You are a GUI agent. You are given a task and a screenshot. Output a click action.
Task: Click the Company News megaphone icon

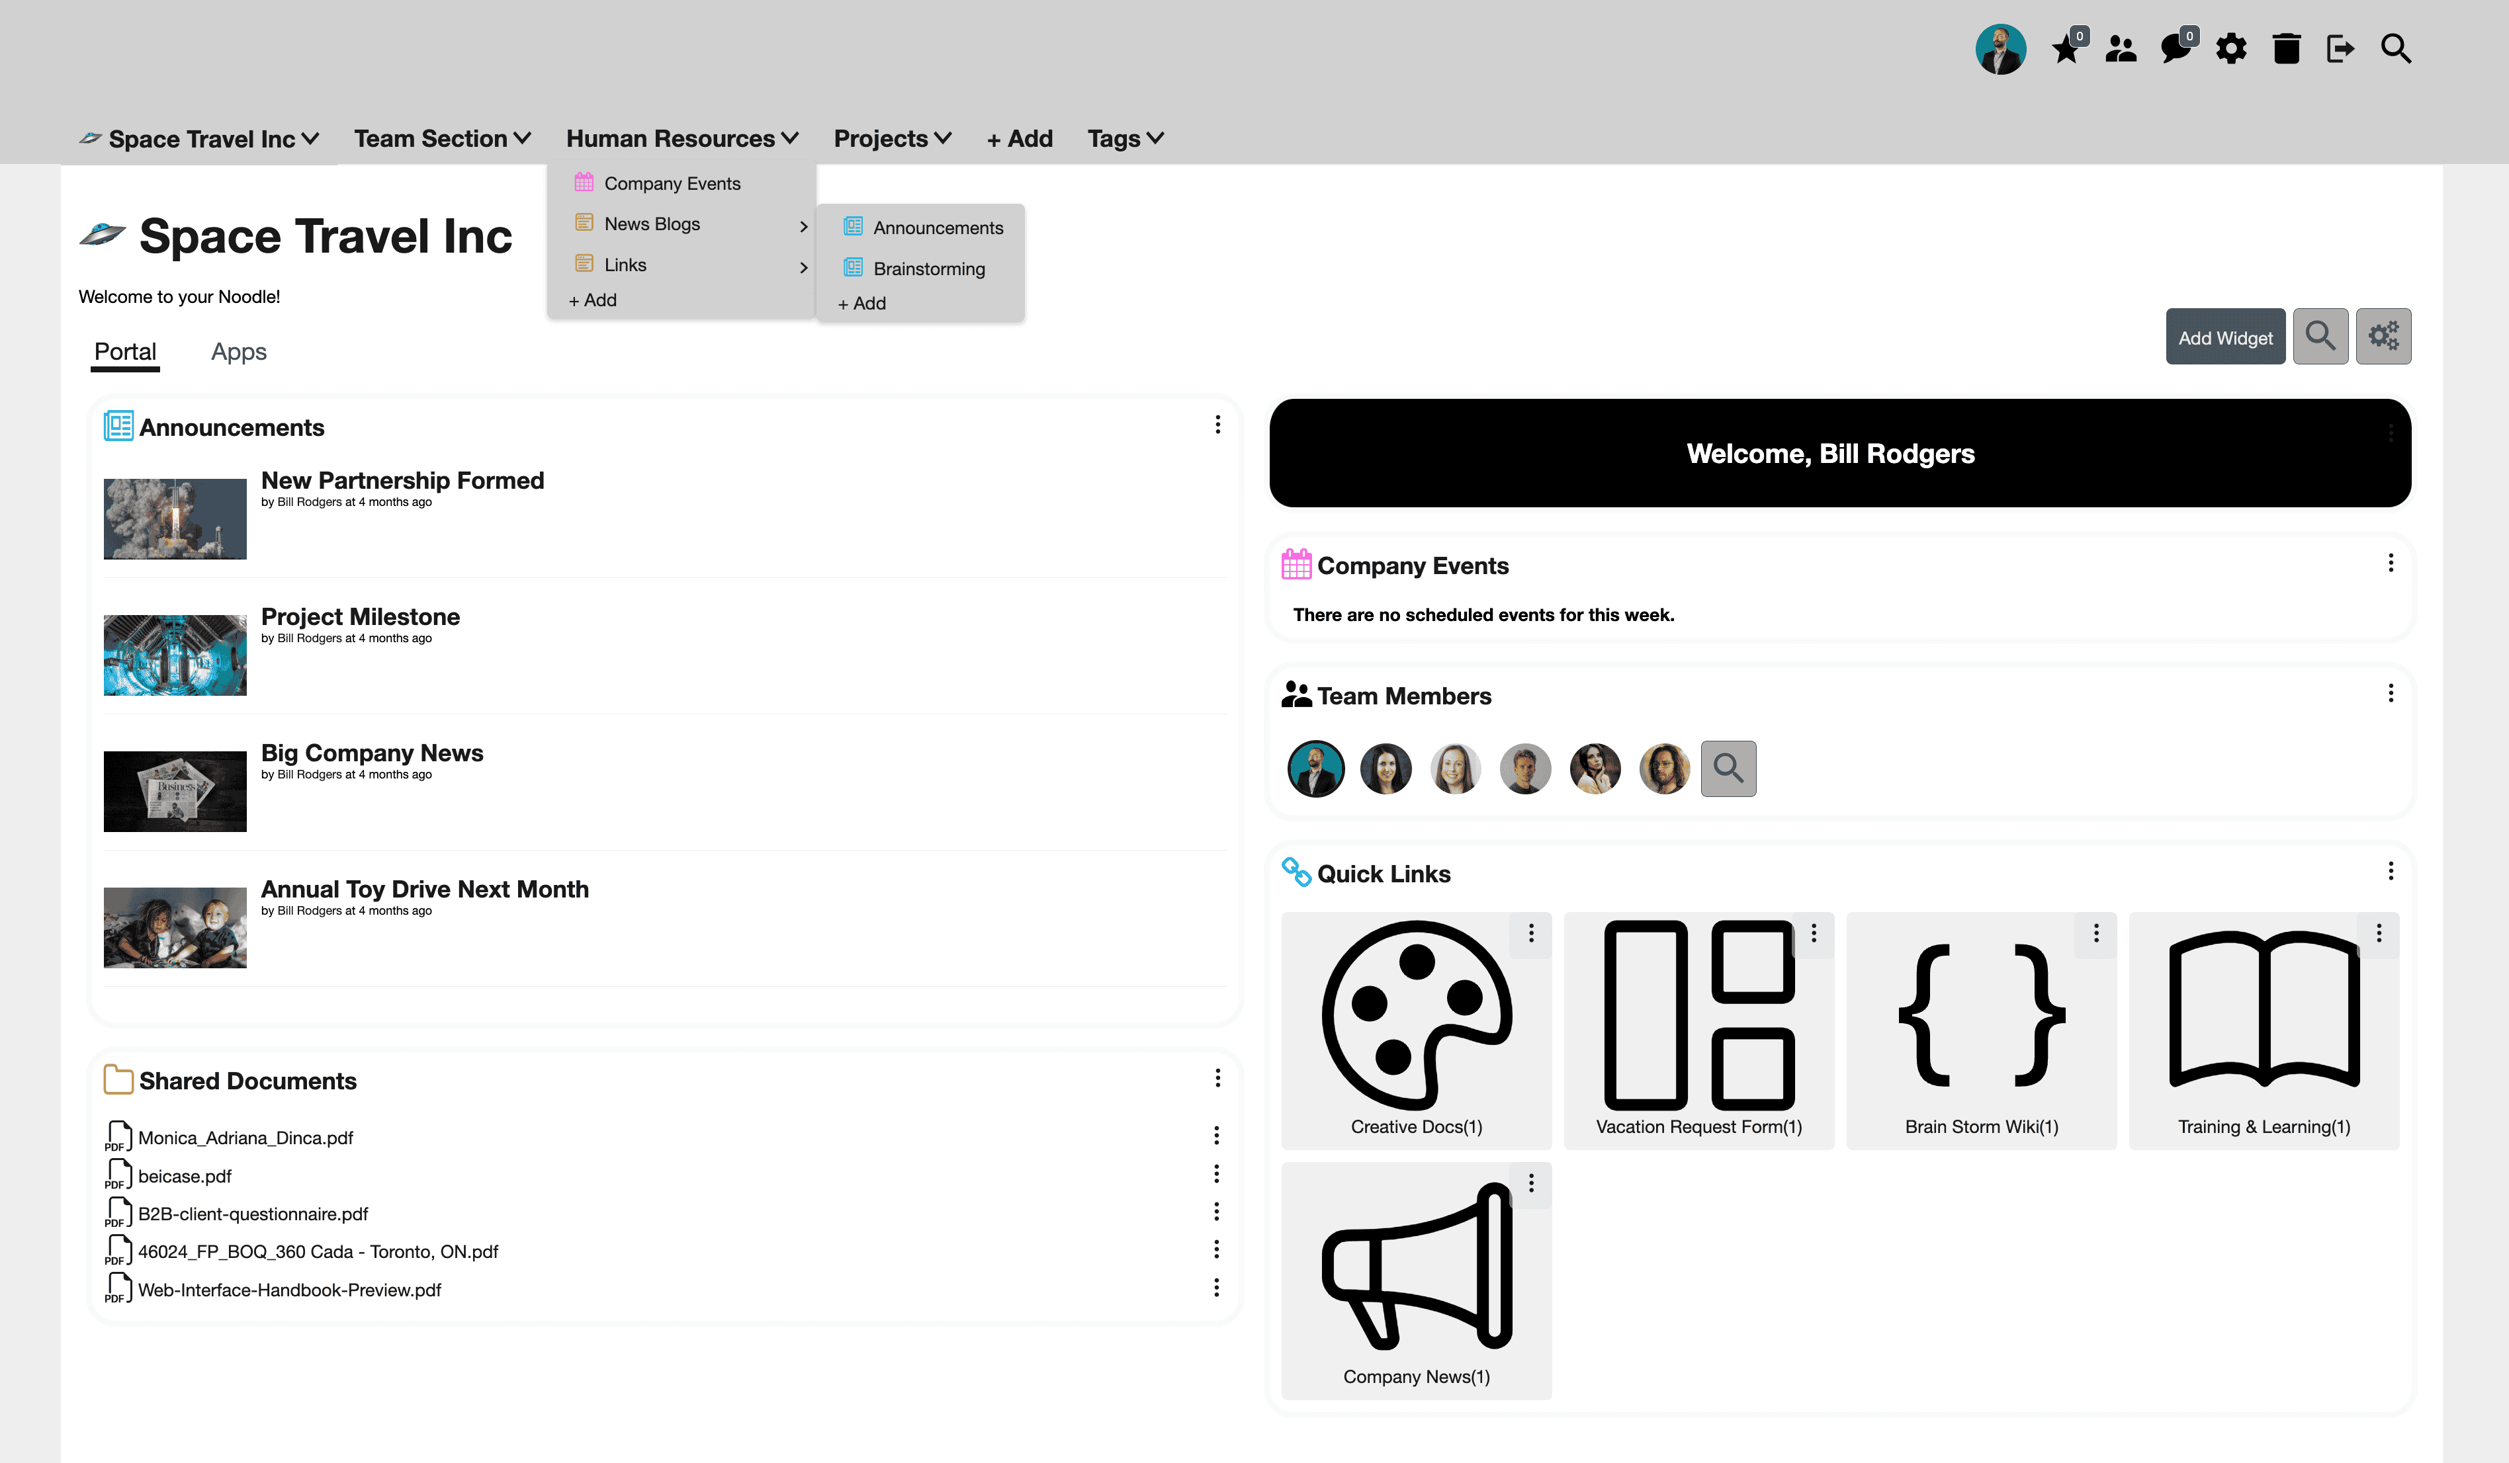tap(1415, 1265)
